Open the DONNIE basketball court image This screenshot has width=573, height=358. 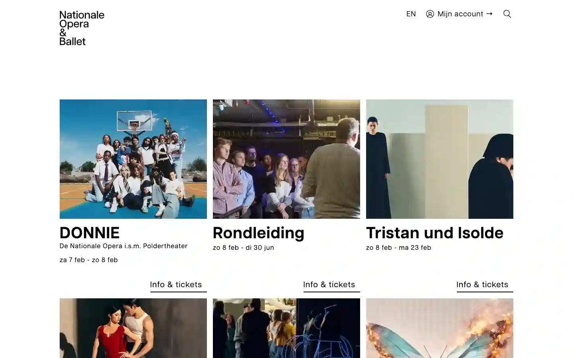click(x=133, y=159)
